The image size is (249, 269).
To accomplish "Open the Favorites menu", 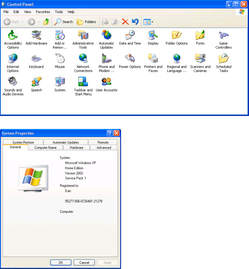I will (x=43, y=12).
